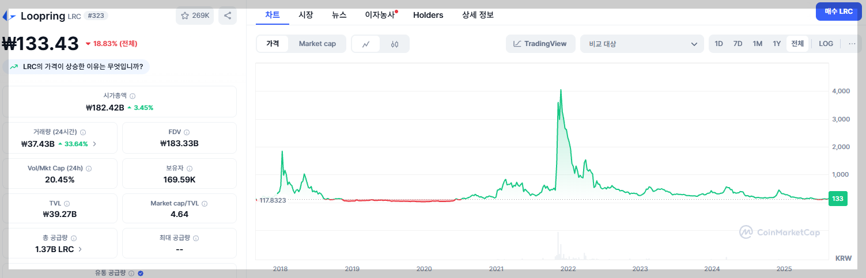Open the 차트 tab
Image resolution: width=866 pixels, height=278 pixels.
coord(272,15)
